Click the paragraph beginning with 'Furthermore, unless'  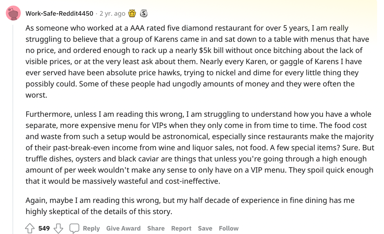tap(200, 148)
